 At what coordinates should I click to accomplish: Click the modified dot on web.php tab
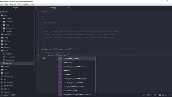coord(69,8)
